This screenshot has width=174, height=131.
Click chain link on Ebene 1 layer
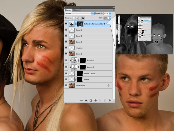[x=76, y=79]
